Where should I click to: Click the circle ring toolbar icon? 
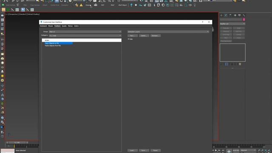(163, 5)
